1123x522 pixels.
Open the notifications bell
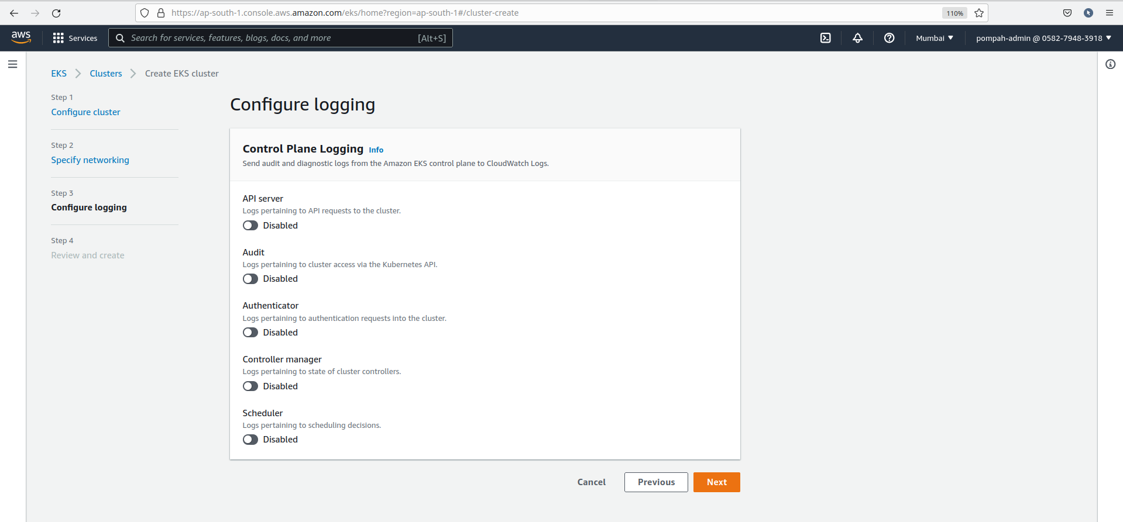857,38
